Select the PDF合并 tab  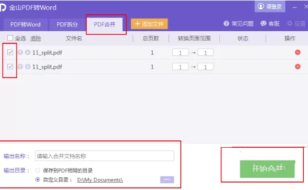[105, 24]
